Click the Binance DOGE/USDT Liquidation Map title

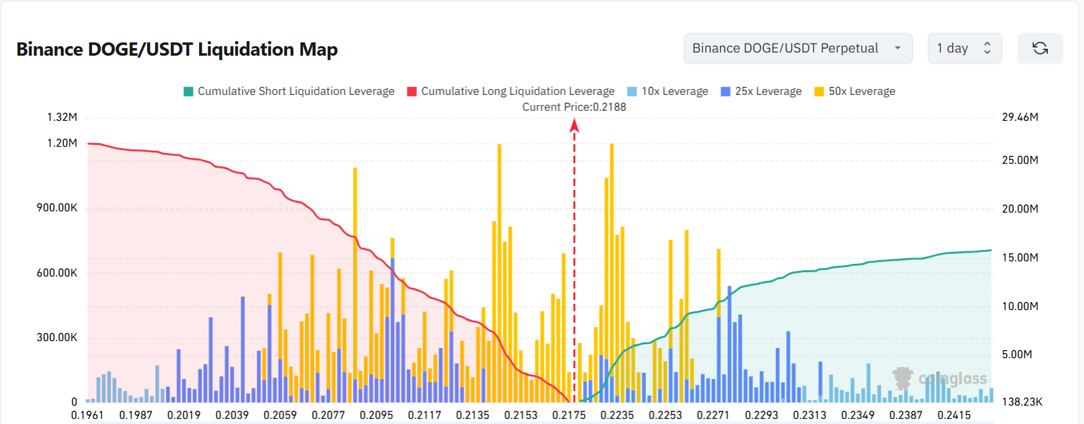point(177,49)
